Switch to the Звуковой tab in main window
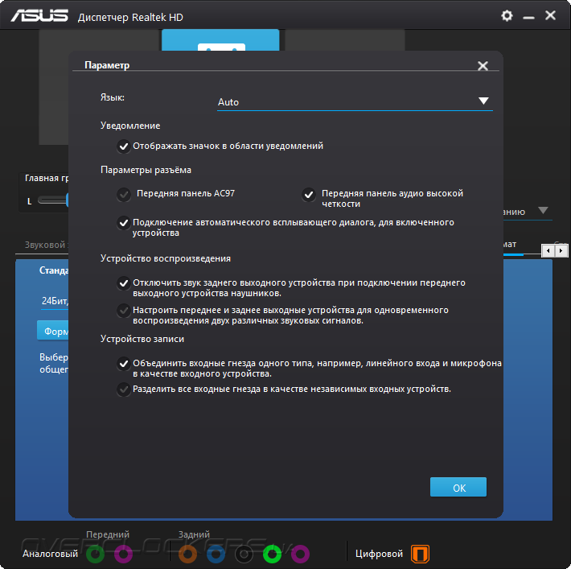This screenshot has height=569, width=571. [45, 245]
